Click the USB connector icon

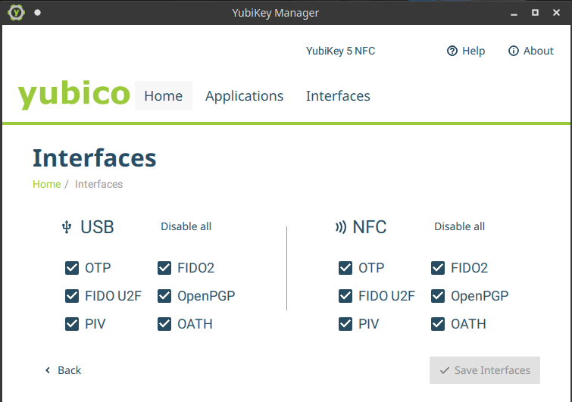(x=67, y=227)
